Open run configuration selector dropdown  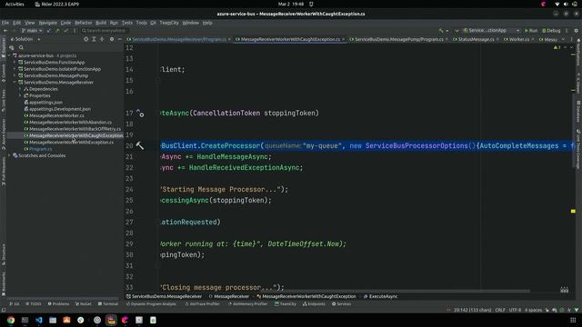tap(491, 31)
